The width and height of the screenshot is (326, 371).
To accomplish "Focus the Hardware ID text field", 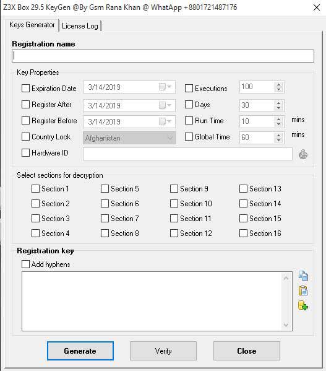I will tap(187, 154).
